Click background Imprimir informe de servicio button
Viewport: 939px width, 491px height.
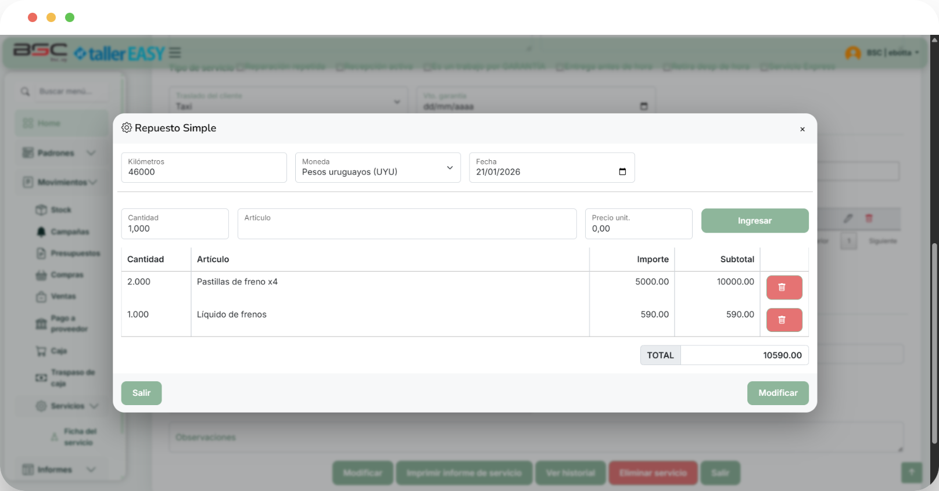464,473
